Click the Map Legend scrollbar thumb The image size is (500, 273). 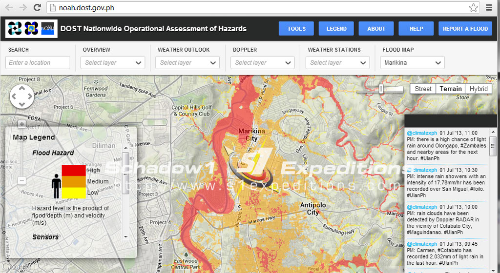point(125,173)
